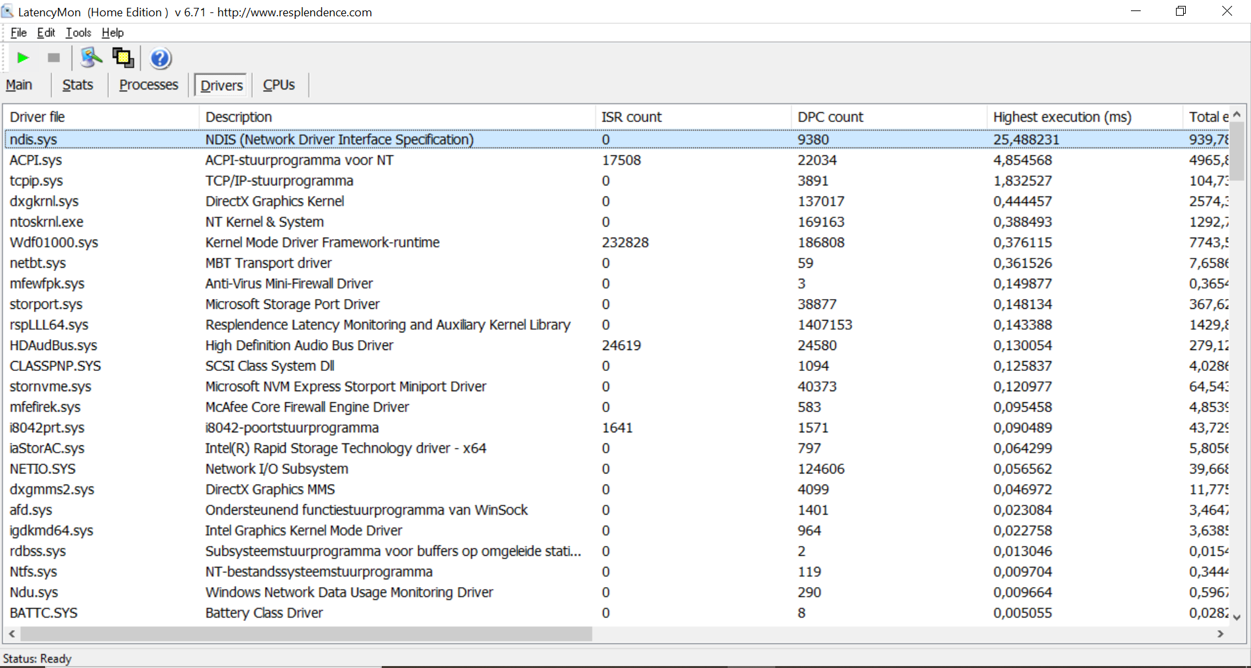
Task: Select the dxgmms2.sys driver row
Action: (617, 489)
